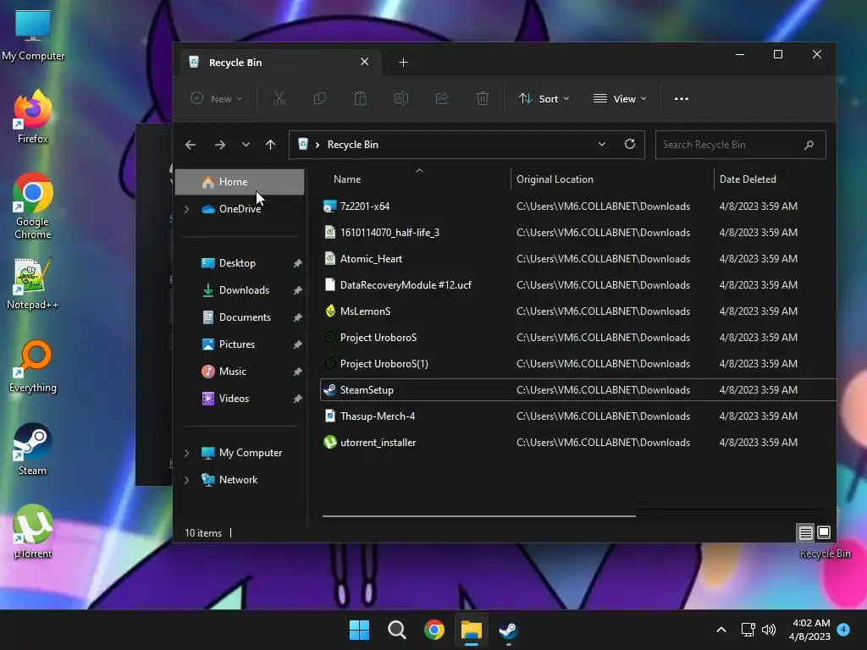Click the volume speaker tray icon

(x=769, y=630)
